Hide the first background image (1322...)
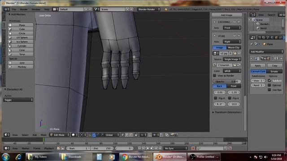The height and width of the screenshot is (161, 287). pyautogui.click(x=235, y=22)
